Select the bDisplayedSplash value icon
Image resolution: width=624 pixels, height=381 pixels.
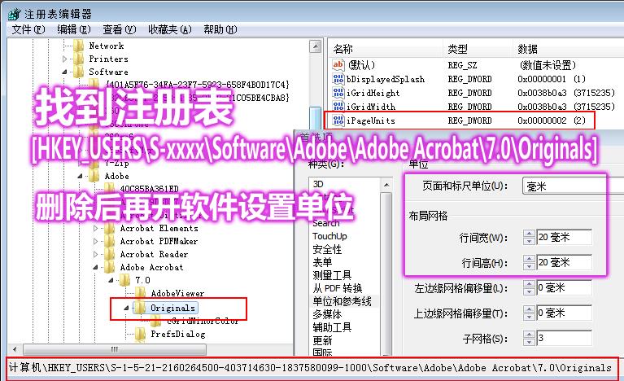point(338,79)
